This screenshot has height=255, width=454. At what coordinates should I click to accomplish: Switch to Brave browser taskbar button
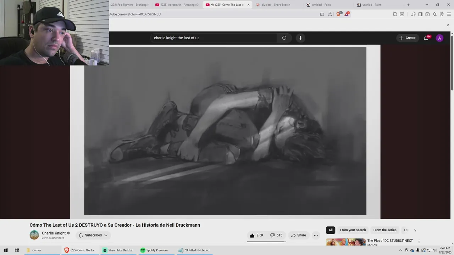click(81, 250)
